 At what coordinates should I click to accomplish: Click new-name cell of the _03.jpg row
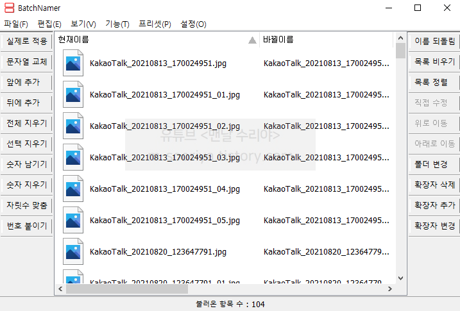(326, 157)
